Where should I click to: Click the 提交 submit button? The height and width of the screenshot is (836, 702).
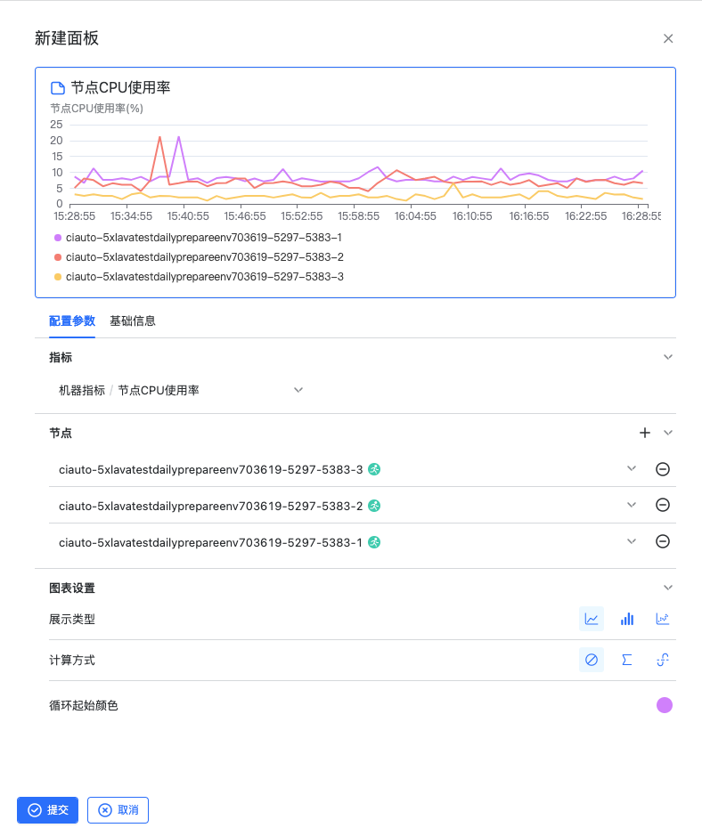click(48, 810)
